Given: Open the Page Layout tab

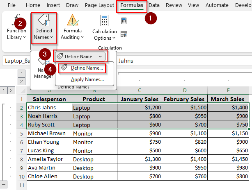Looking at the screenshot, I should pos(99,5).
